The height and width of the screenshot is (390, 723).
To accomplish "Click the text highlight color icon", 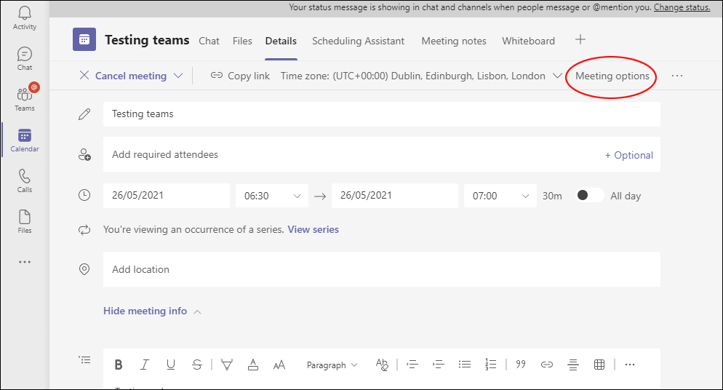I will (x=226, y=365).
